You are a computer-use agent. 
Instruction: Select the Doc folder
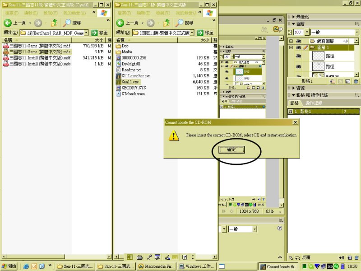pyautogui.click(x=122, y=46)
